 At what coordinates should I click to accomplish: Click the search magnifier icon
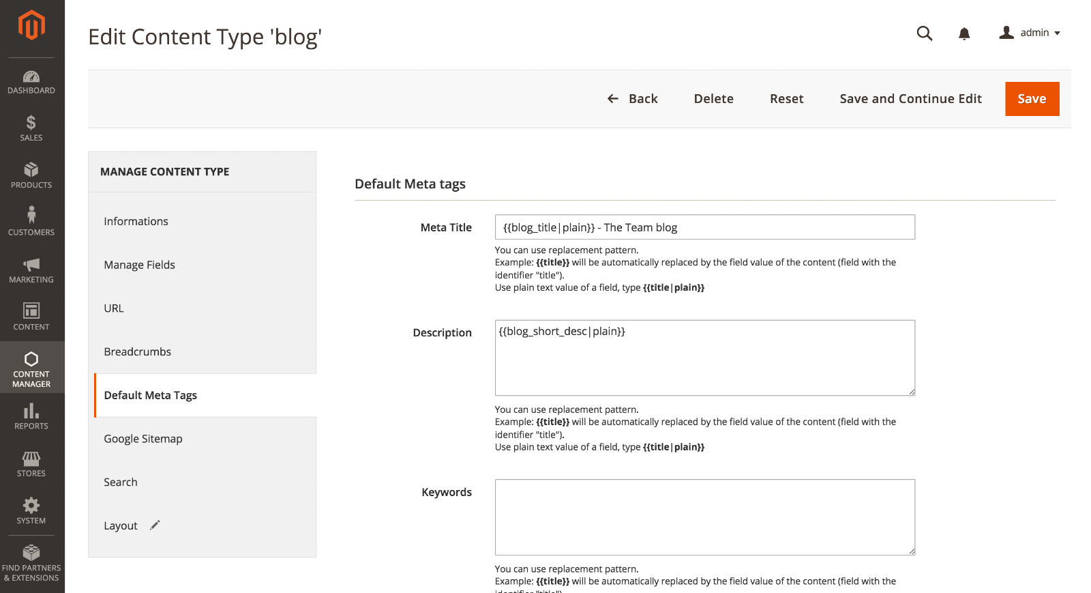pos(924,33)
